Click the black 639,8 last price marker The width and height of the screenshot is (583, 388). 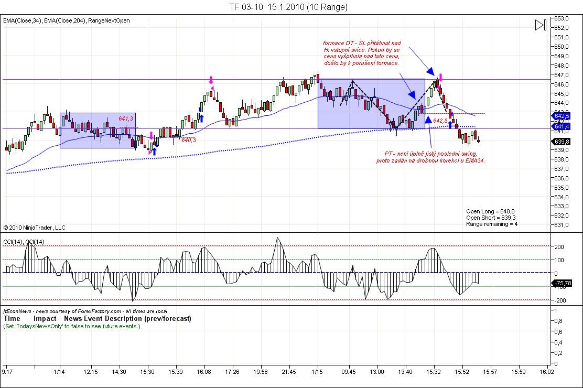[562, 142]
